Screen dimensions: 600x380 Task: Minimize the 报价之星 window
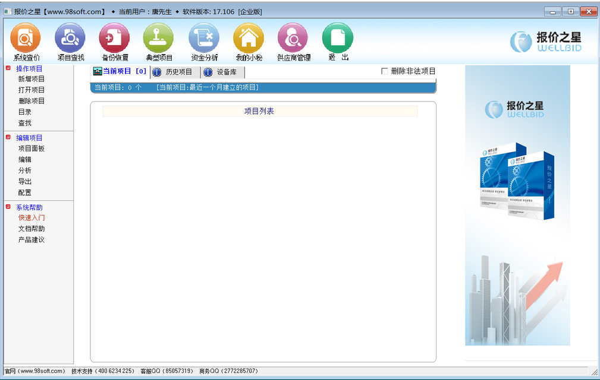[x=552, y=11]
